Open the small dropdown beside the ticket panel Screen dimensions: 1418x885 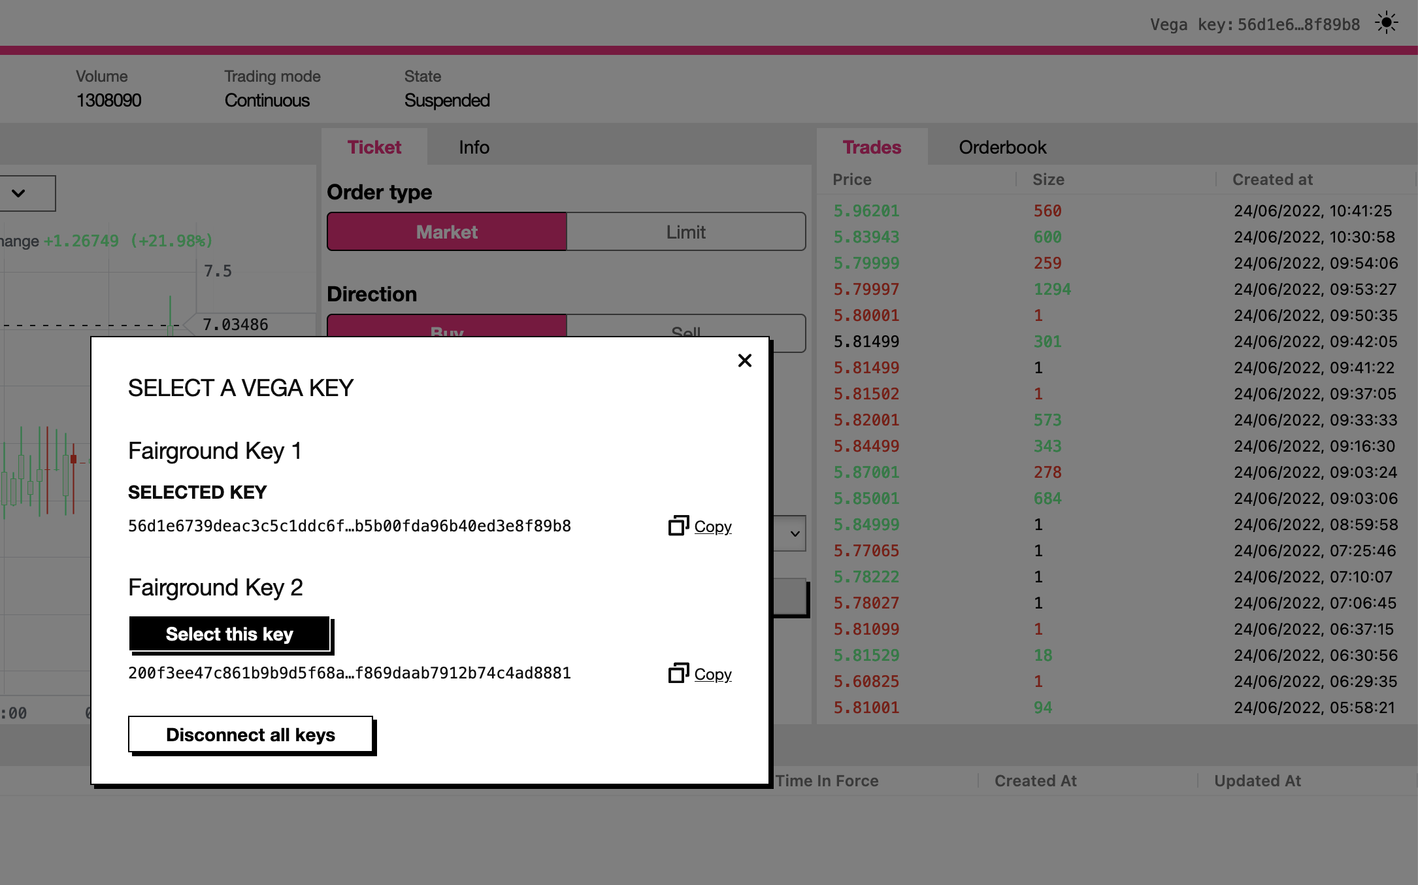795,533
